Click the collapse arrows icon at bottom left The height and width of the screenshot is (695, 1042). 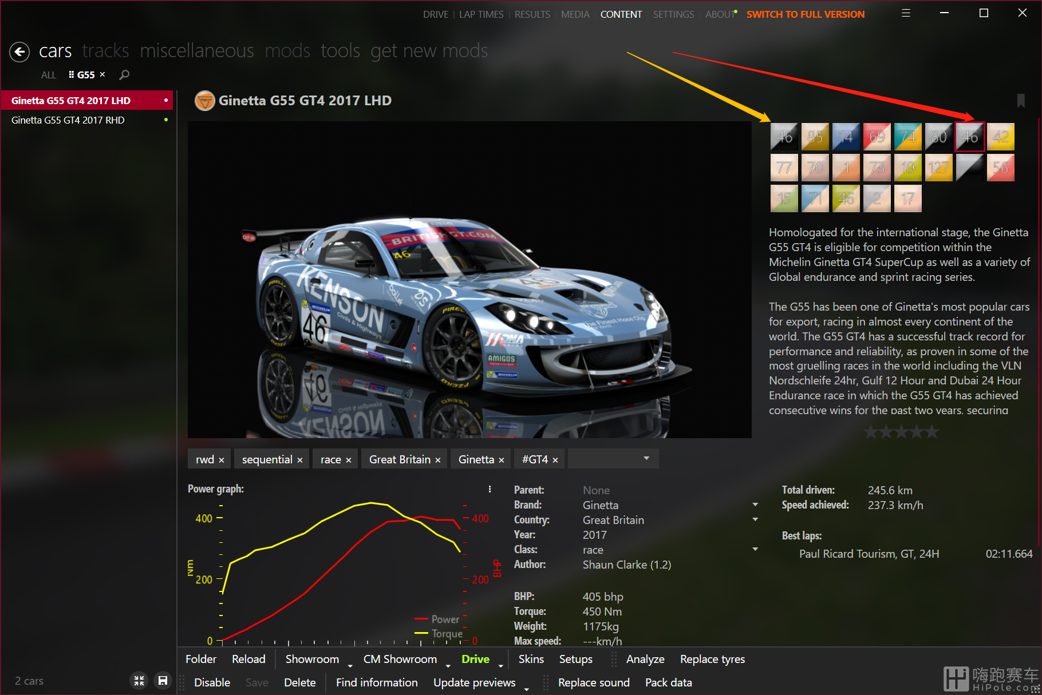[x=139, y=681]
